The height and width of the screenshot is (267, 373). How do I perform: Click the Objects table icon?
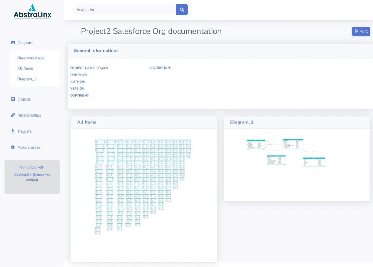(x=13, y=99)
